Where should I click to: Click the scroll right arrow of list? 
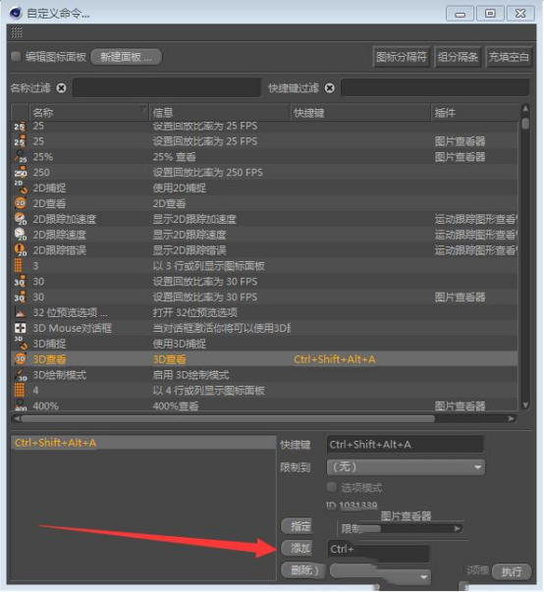[512, 418]
